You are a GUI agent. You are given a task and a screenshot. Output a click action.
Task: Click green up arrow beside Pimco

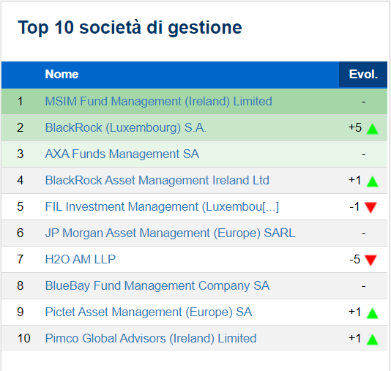[373, 340]
